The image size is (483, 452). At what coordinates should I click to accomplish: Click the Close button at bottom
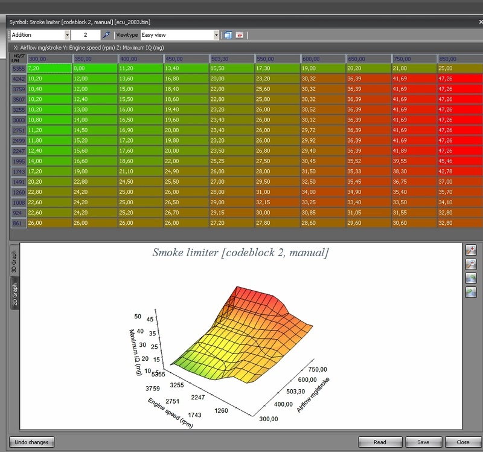pos(462,442)
